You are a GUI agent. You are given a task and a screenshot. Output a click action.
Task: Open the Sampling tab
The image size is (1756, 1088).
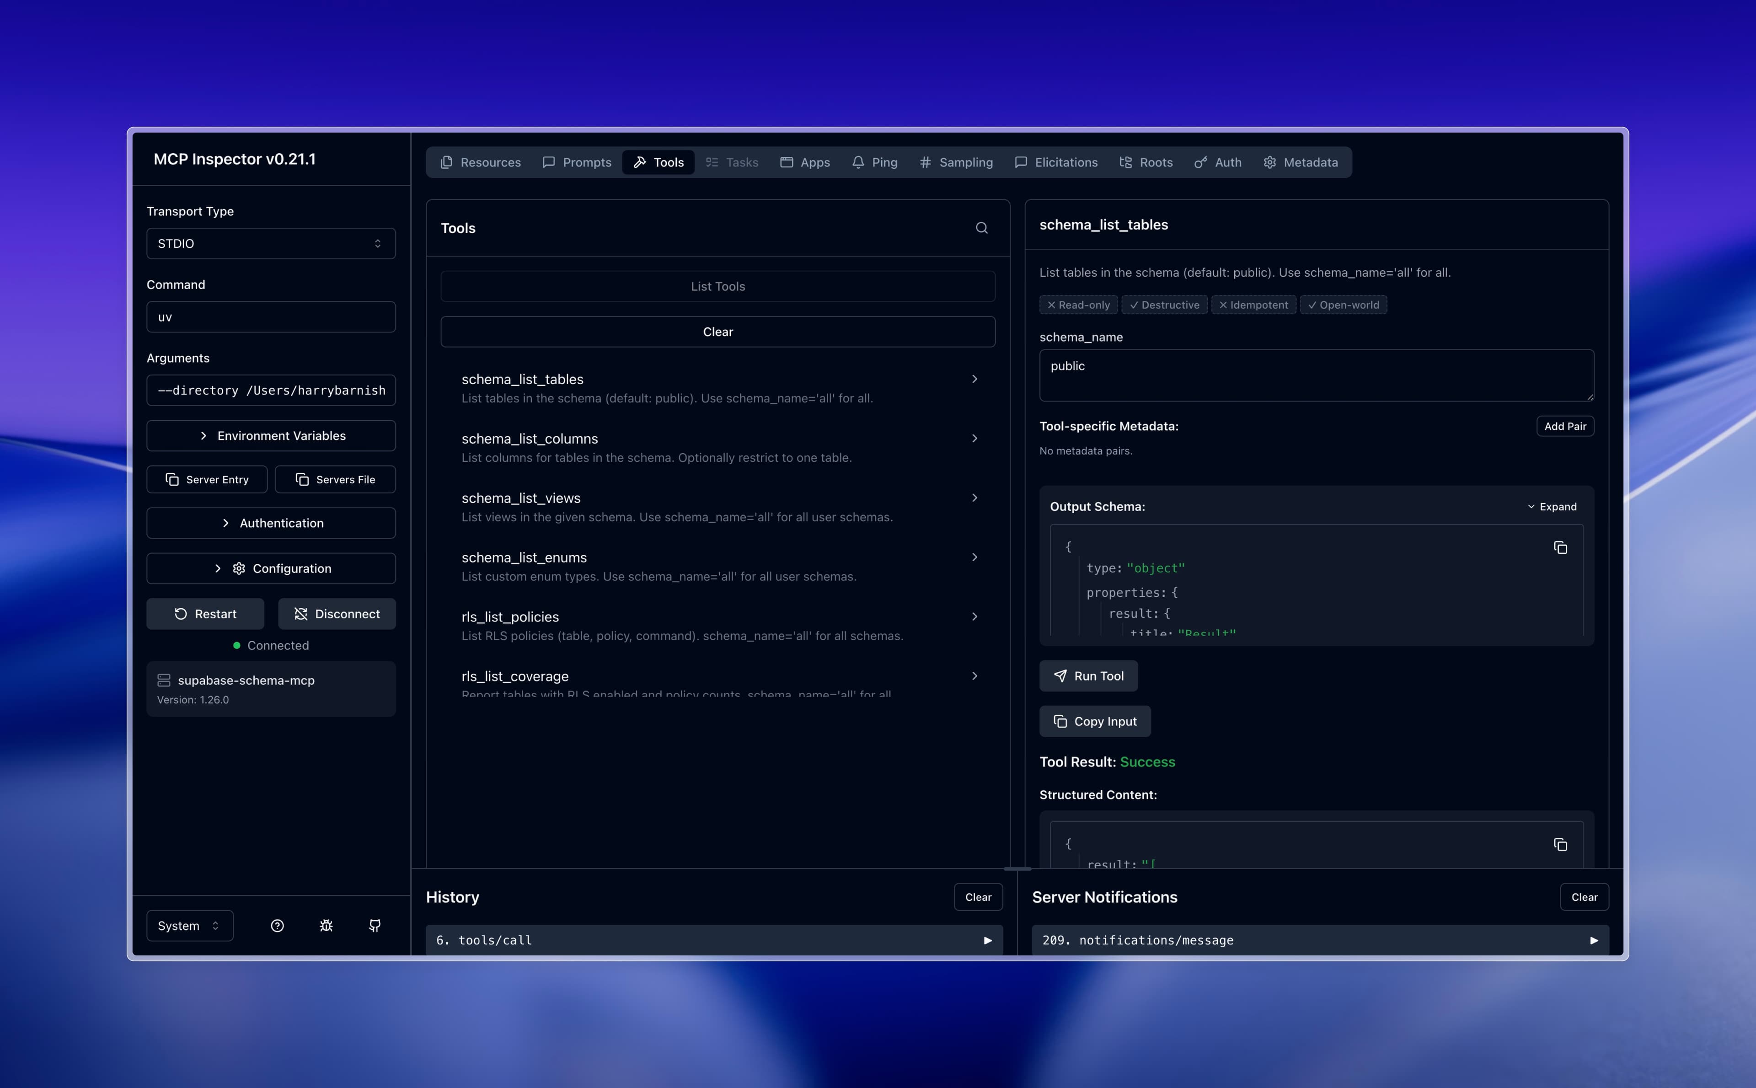[956, 163]
